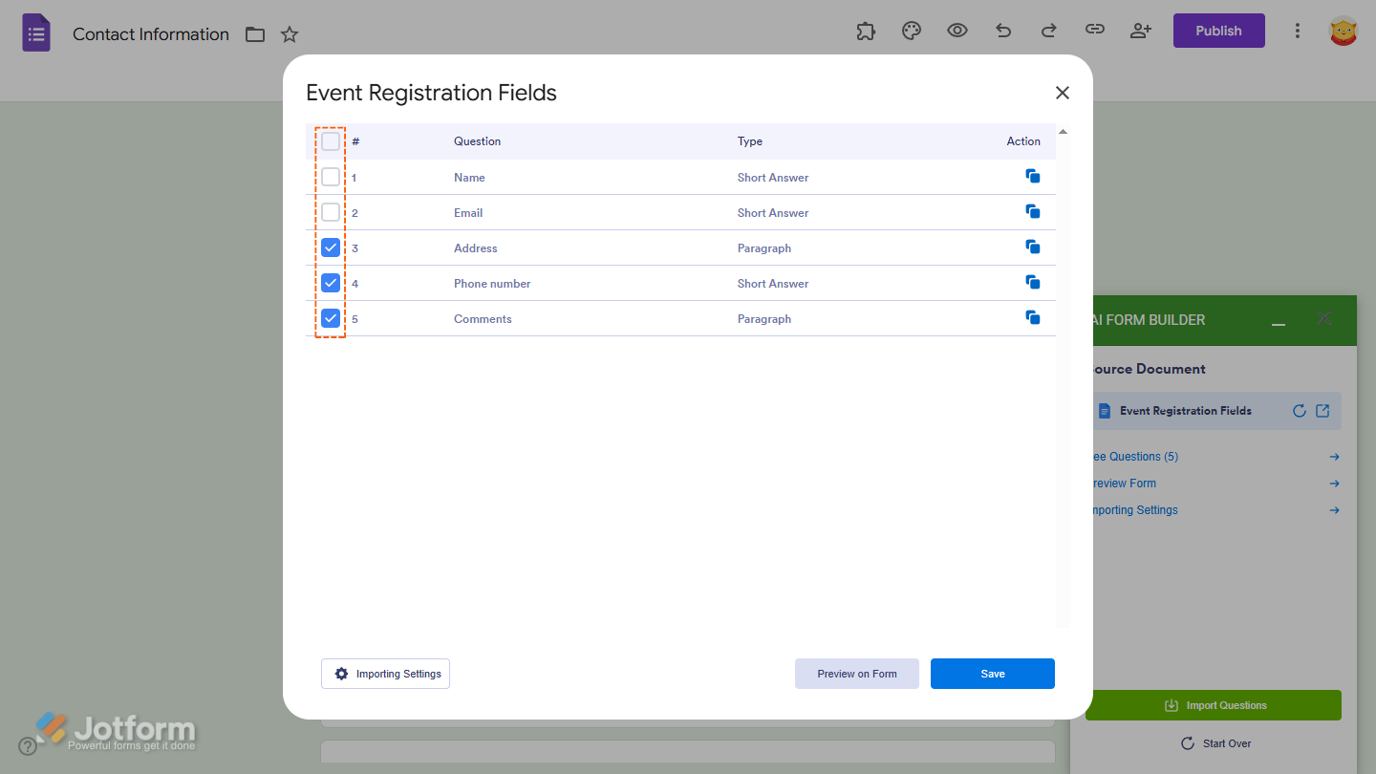Add collaborators with the person-plus icon
This screenshot has height=774, width=1376.
[1140, 31]
